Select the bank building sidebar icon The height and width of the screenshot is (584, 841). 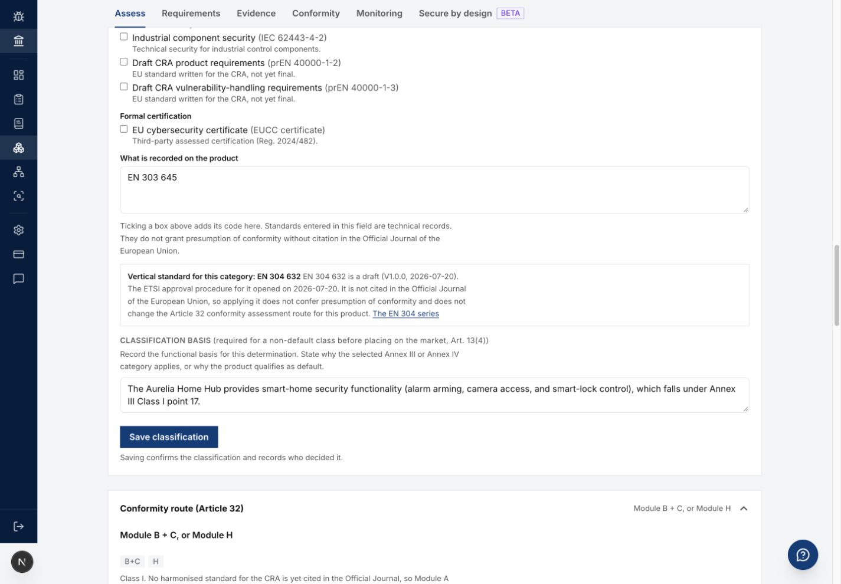pos(18,41)
